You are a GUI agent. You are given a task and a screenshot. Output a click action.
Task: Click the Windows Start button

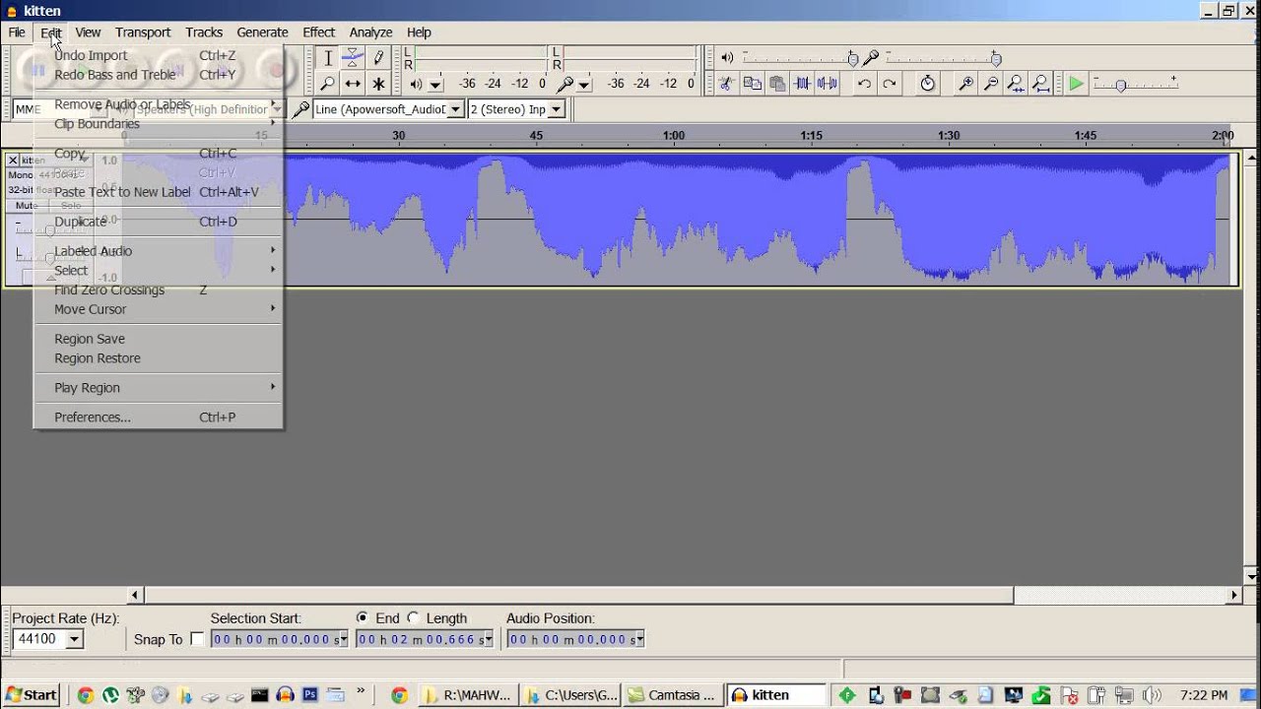(x=32, y=695)
